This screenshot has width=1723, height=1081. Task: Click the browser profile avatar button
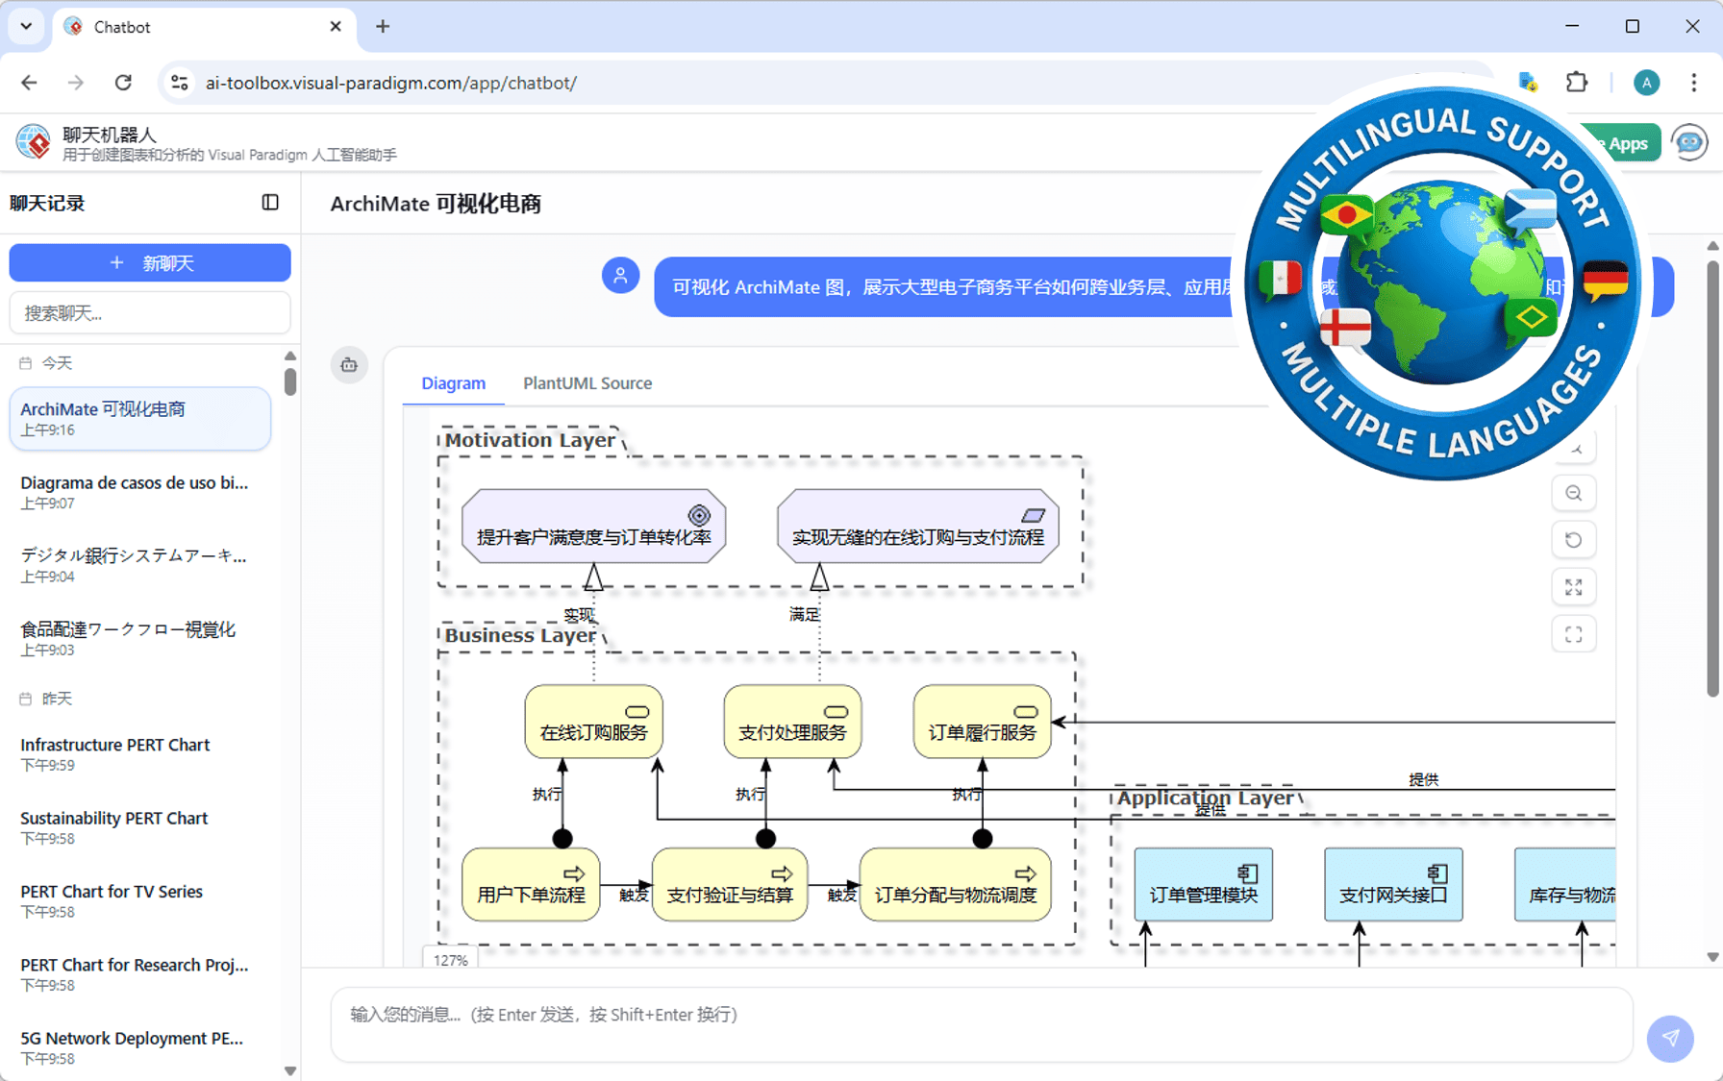pos(1646,83)
